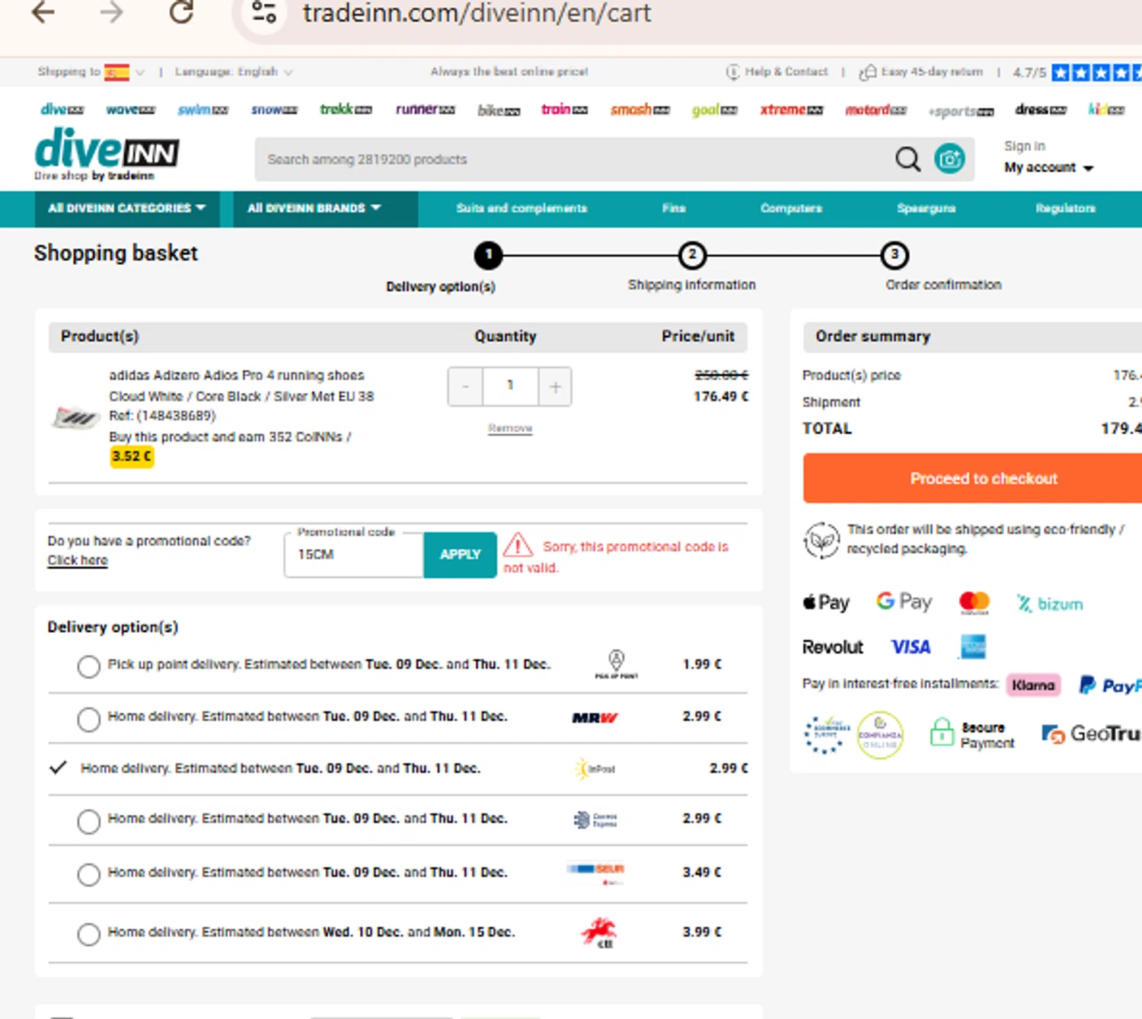
Task: Click APPLY promotional code button
Action: [460, 554]
